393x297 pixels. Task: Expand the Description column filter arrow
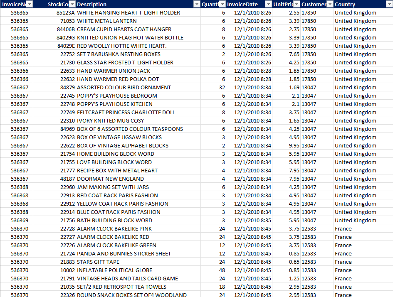[197, 4]
